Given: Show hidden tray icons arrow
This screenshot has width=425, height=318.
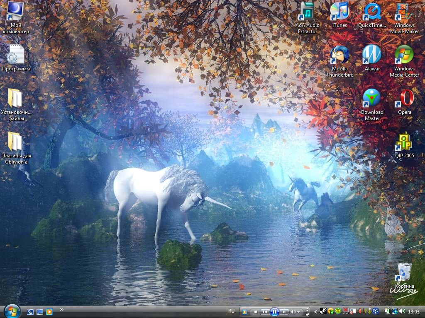Looking at the screenshot, I should click(x=316, y=312).
